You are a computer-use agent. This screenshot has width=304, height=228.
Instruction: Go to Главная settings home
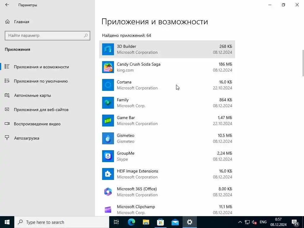[x=47, y=22]
